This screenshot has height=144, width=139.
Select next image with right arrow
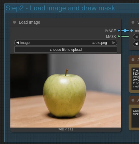pos(114,43)
